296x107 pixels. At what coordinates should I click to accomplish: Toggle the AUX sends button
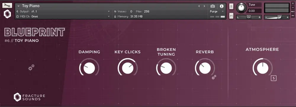click(293, 12)
